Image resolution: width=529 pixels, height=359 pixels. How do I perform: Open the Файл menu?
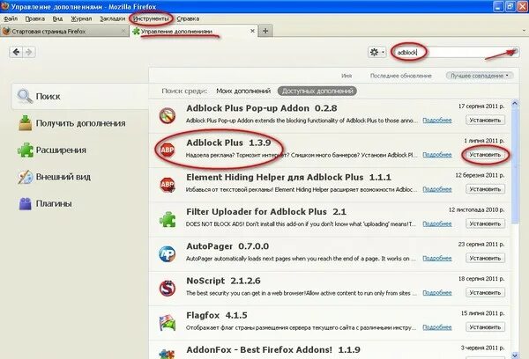tap(11, 18)
